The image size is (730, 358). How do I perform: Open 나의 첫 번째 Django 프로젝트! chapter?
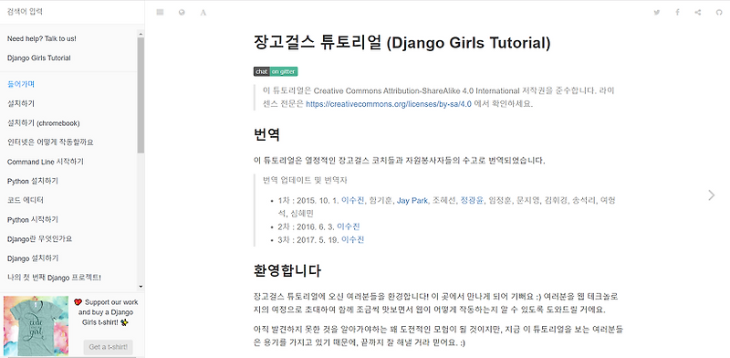coord(54,278)
